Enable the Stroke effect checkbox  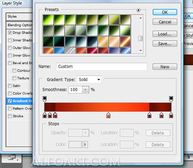[10, 116]
